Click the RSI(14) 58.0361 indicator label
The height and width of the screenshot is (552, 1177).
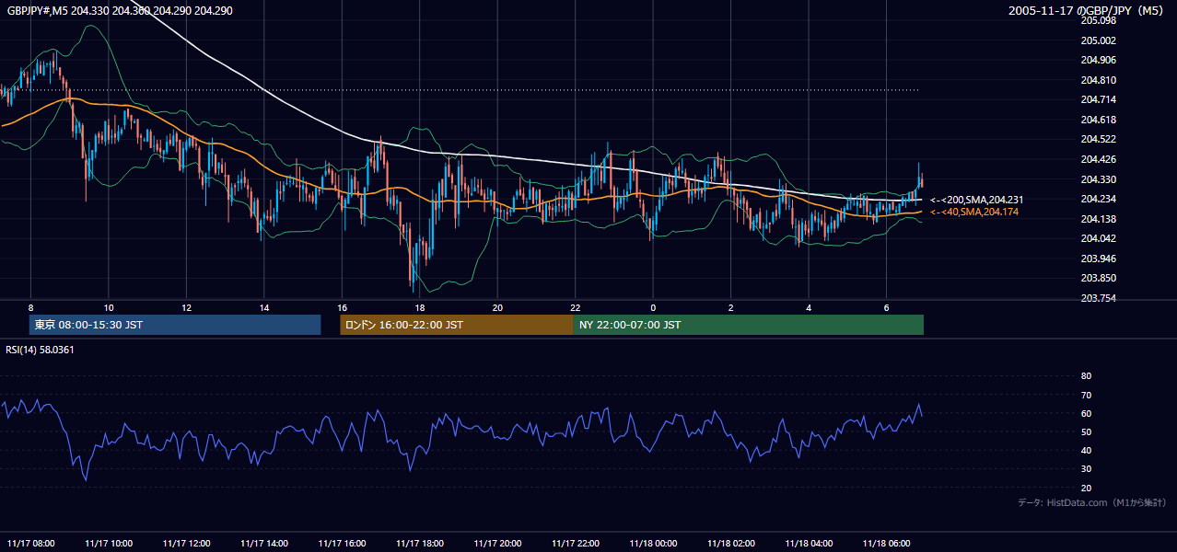(40, 350)
